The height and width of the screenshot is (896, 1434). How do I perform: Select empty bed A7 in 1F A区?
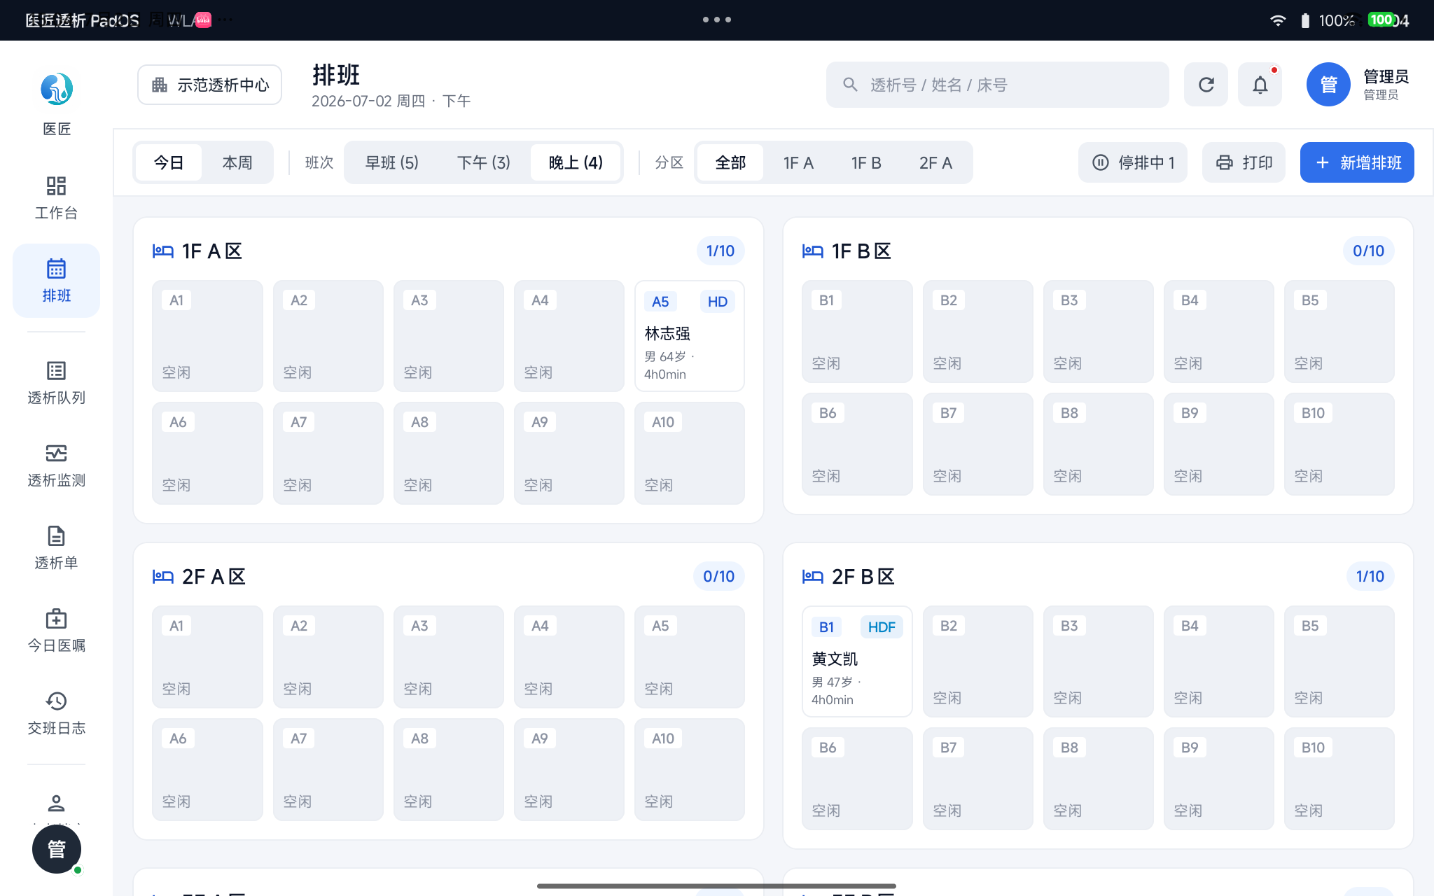point(328,453)
